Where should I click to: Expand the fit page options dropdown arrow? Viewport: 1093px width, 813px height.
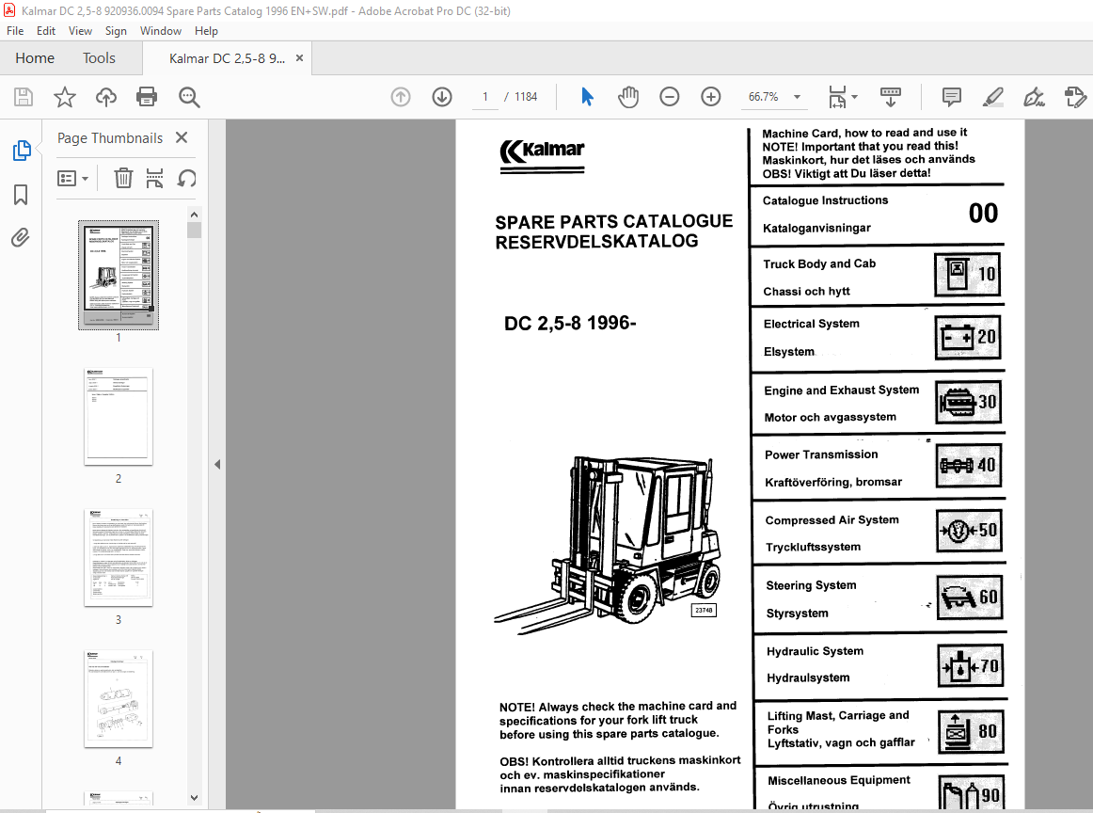855,97
